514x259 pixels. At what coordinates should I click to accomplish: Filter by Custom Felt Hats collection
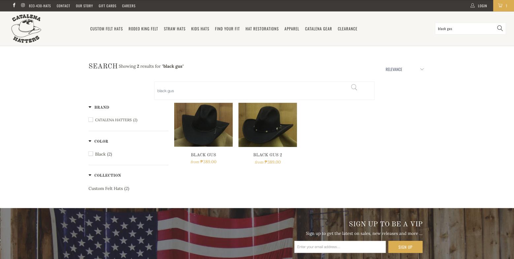pos(109,188)
